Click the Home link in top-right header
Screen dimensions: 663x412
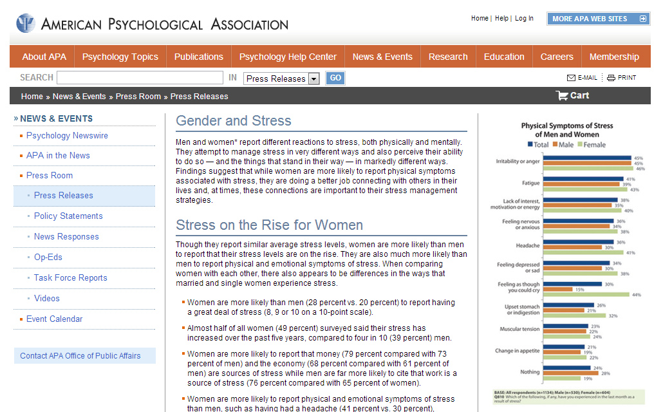pyautogui.click(x=480, y=18)
